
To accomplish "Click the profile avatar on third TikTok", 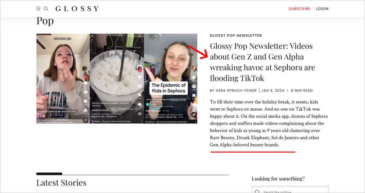I will pyautogui.click(x=194, y=68).
